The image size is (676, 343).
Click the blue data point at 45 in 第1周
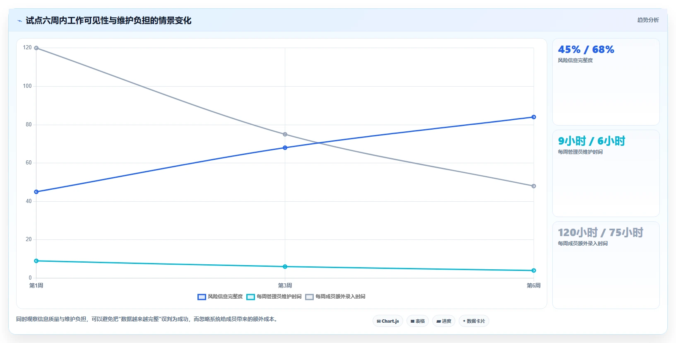coord(36,192)
